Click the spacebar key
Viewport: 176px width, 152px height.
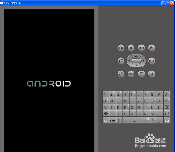[136, 120]
